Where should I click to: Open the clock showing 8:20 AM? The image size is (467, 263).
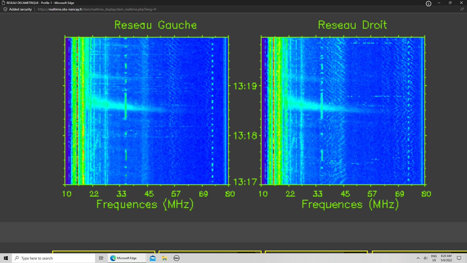click(x=446, y=258)
